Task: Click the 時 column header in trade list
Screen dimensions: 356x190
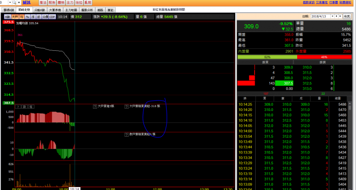Action: point(246,99)
